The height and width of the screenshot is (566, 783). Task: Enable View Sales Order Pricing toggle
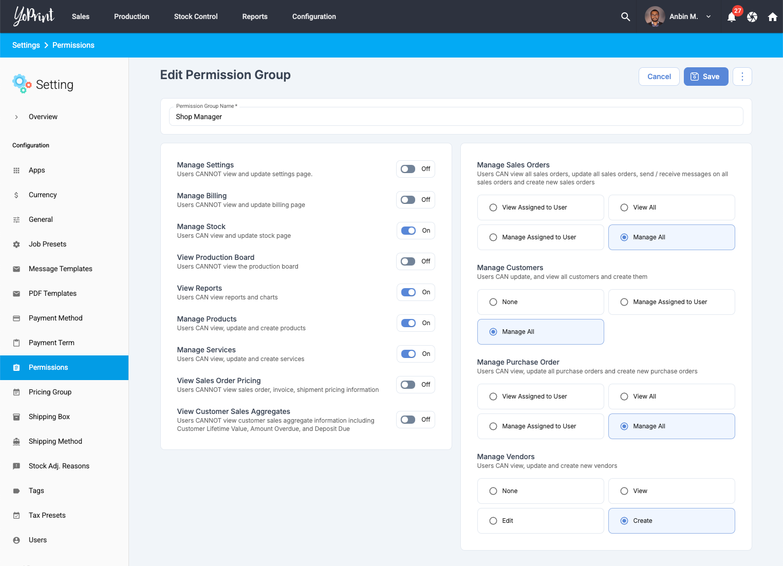[408, 385]
